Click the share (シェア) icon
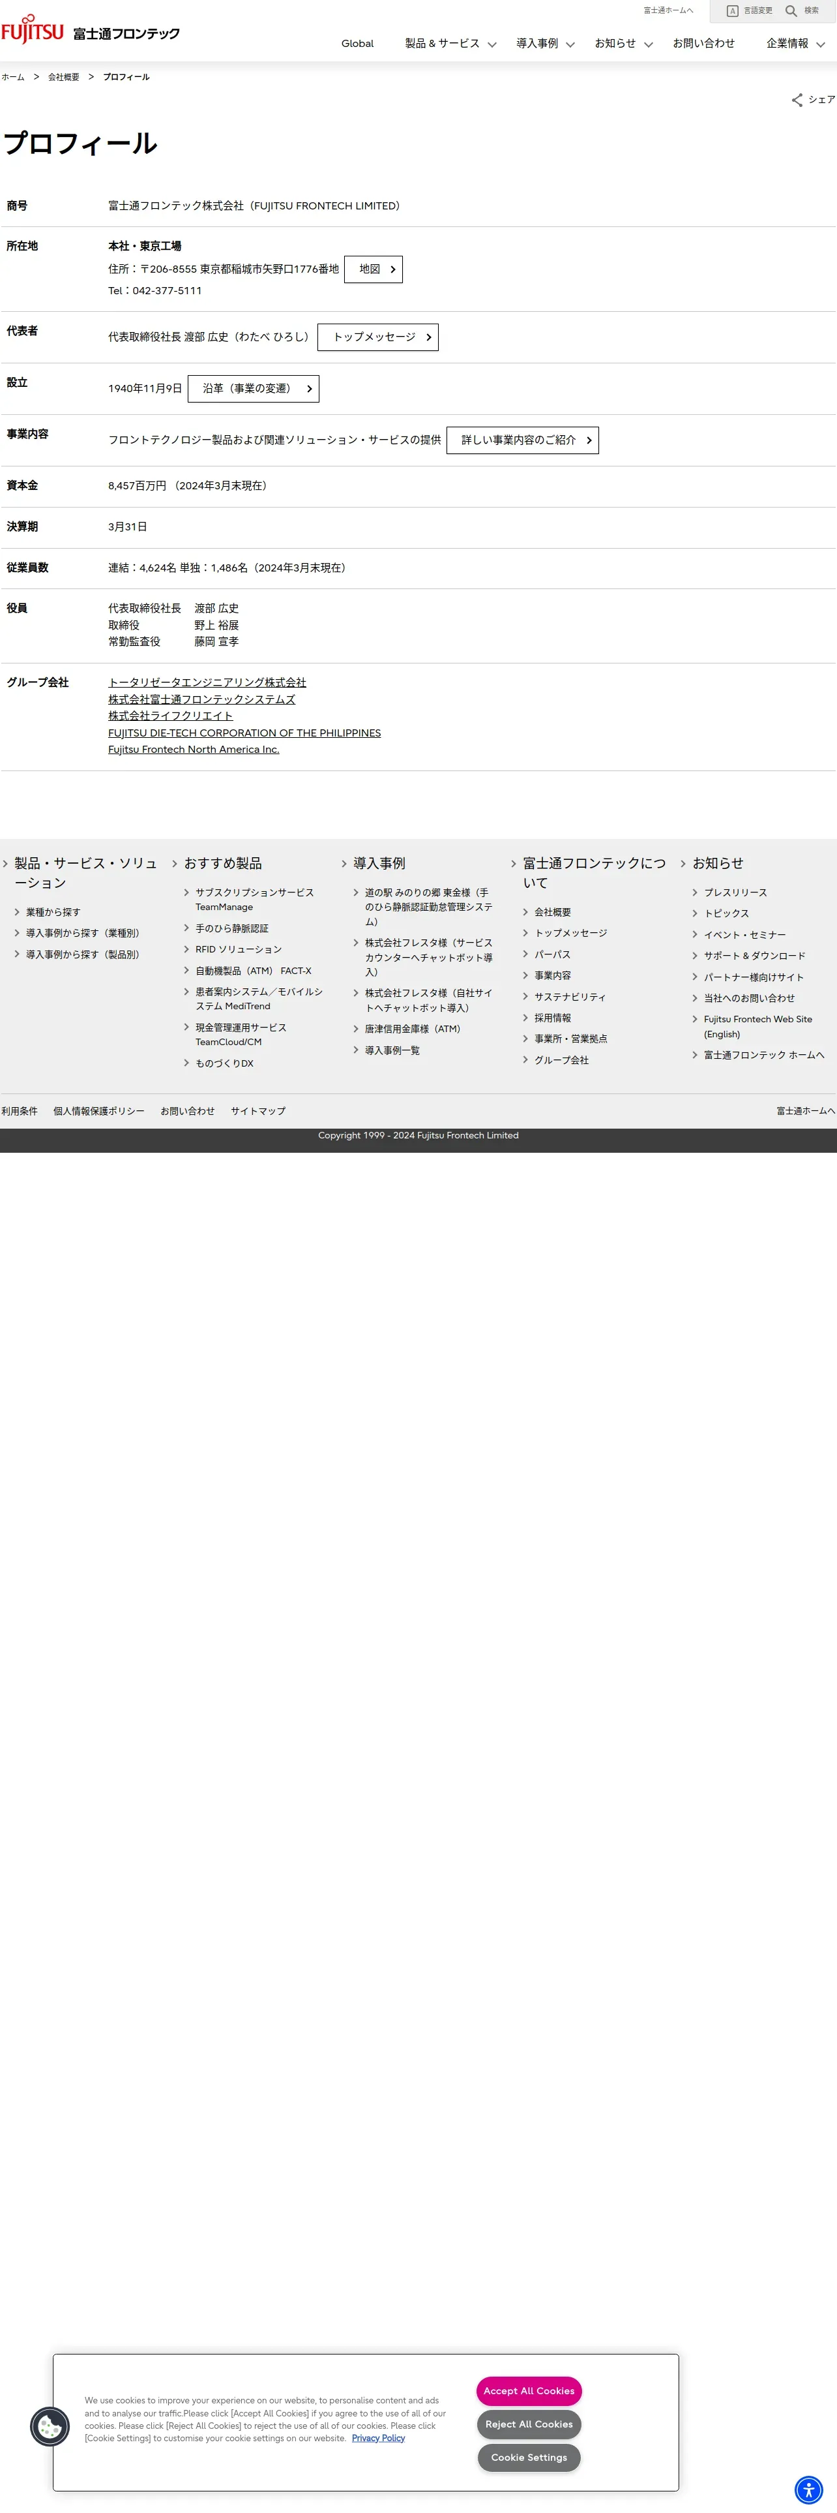Image resolution: width=837 pixels, height=2513 pixels. (x=797, y=100)
